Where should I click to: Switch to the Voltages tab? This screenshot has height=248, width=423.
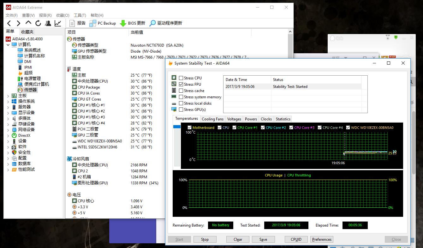pyautogui.click(x=234, y=119)
